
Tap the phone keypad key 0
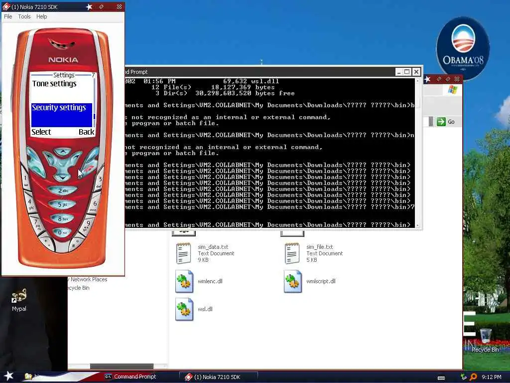point(62,232)
